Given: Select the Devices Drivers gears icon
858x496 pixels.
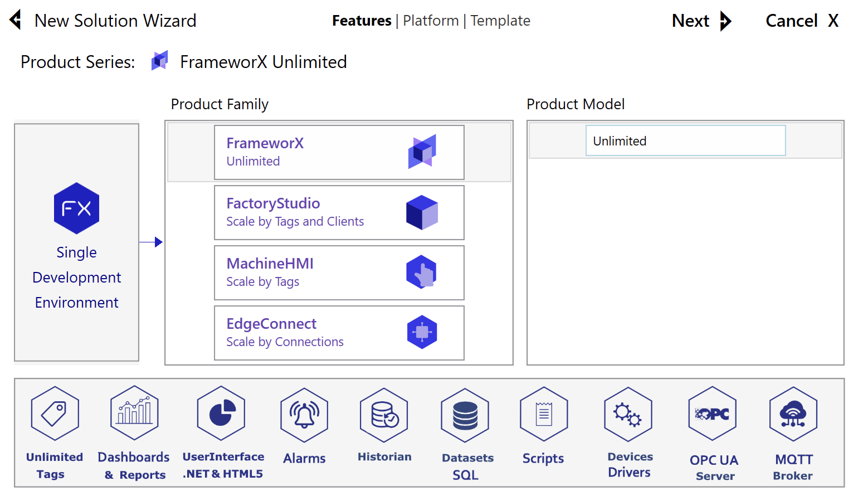Looking at the screenshot, I should [x=628, y=415].
